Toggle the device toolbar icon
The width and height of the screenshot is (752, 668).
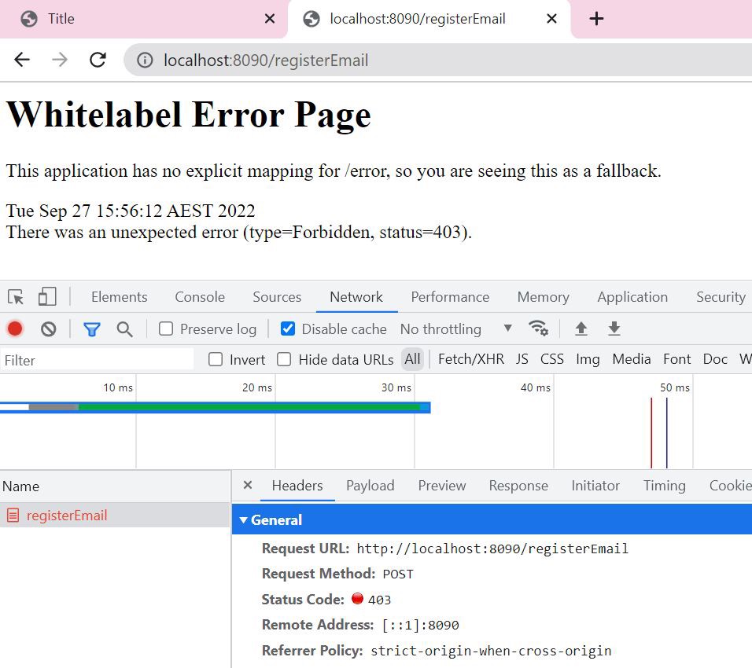(x=47, y=296)
